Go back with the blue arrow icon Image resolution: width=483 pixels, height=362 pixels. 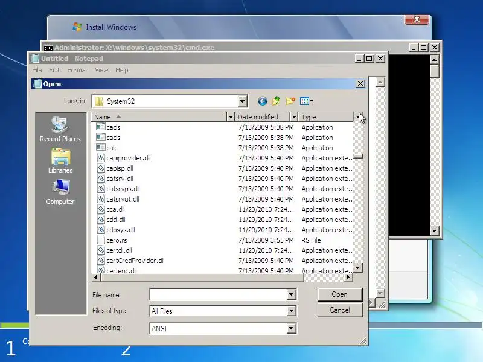pyautogui.click(x=262, y=101)
